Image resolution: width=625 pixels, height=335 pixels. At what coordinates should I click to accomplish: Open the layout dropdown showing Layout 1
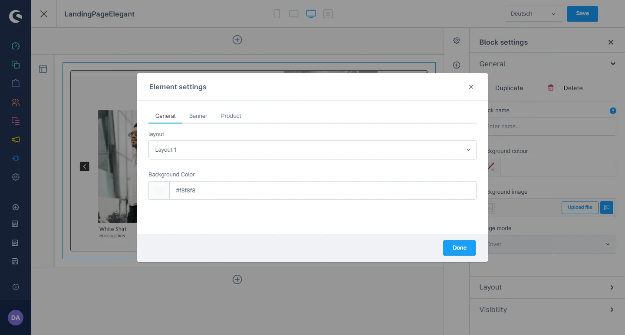tap(312, 150)
